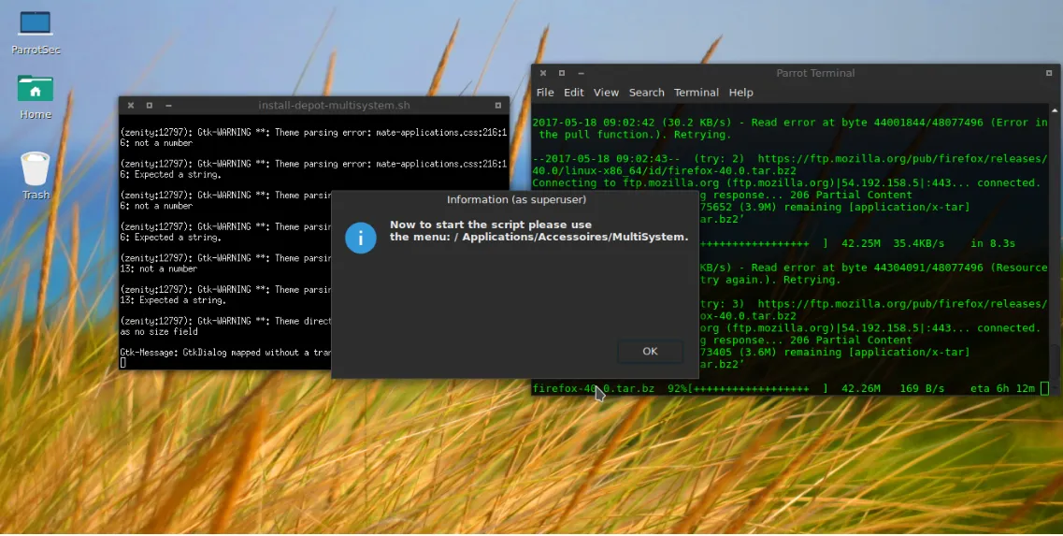
Task: Open the Terminal menu in the menu bar
Action: tap(697, 93)
